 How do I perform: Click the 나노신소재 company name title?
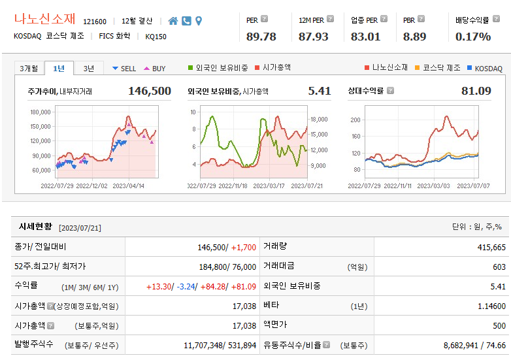point(44,18)
